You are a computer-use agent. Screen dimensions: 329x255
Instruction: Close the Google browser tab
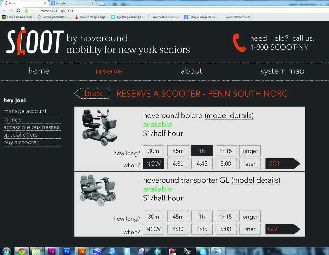[x=92, y=3]
